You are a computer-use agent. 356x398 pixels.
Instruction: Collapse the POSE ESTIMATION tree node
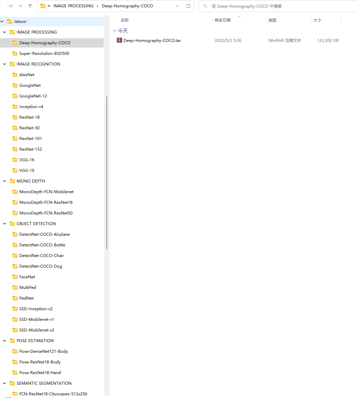tap(4, 341)
